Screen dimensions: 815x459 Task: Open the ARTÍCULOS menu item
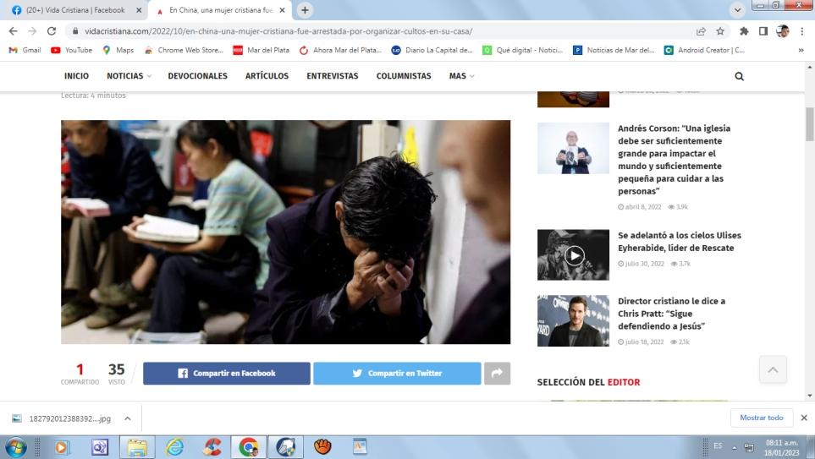(267, 76)
